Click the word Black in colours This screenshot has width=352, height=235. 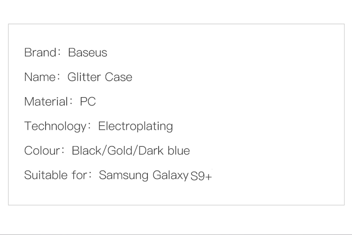(86, 151)
